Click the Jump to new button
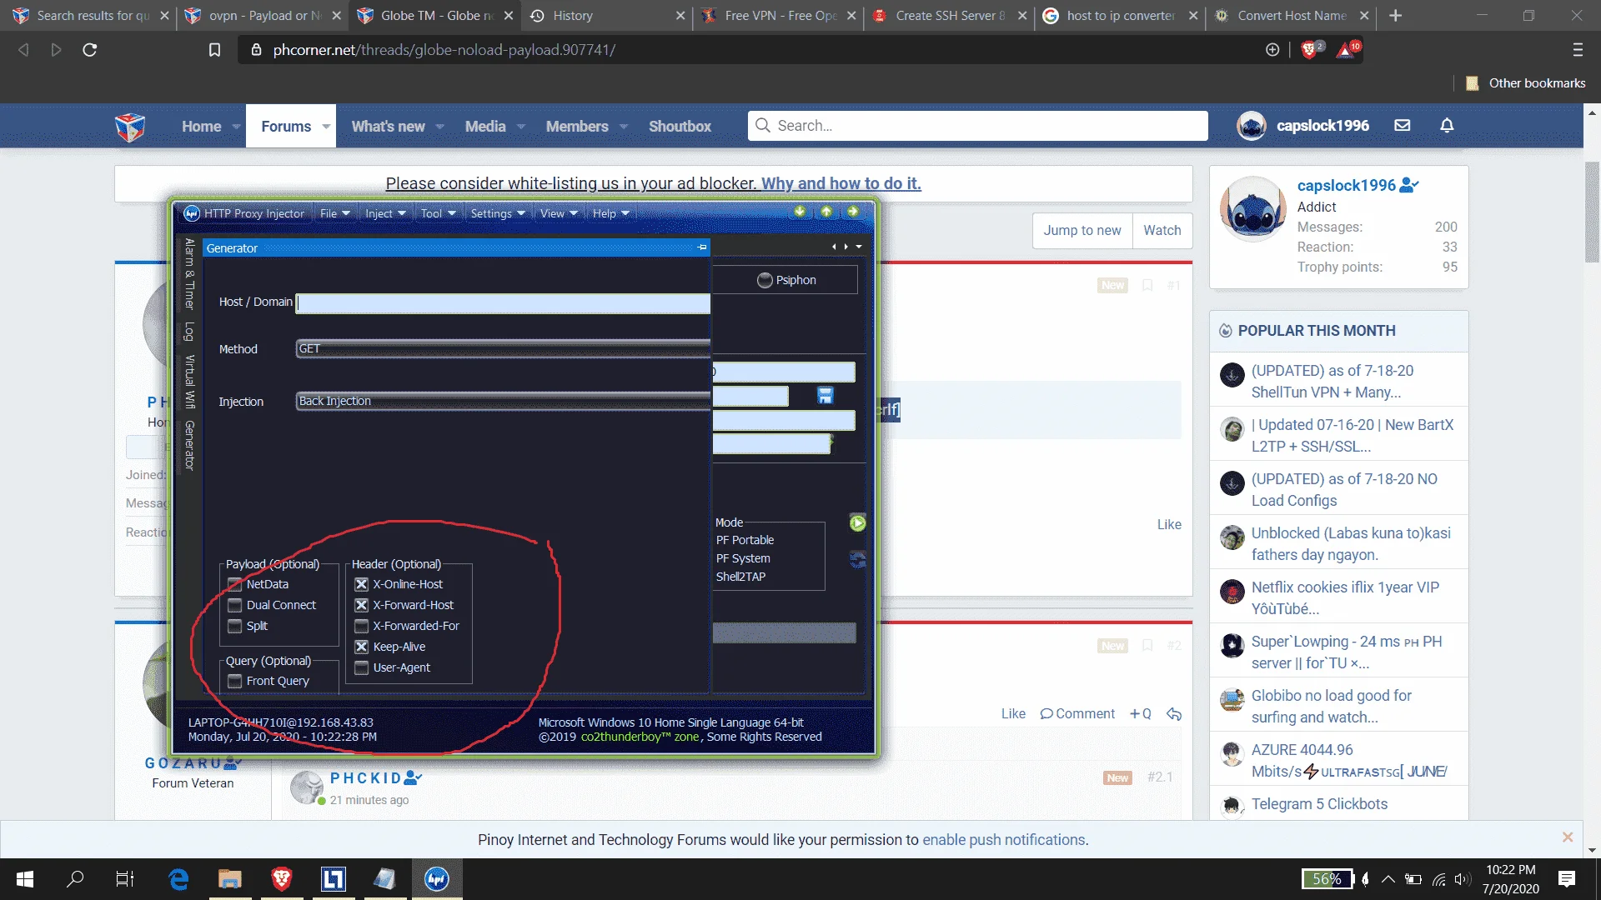The image size is (1601, 900). [x=1082, y=230]
